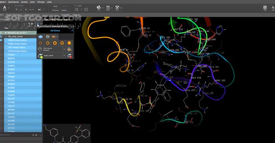This screenshot has width=275, height=143.
Task: Click the Apply Labels tag icon
Action: pos(40,56)
